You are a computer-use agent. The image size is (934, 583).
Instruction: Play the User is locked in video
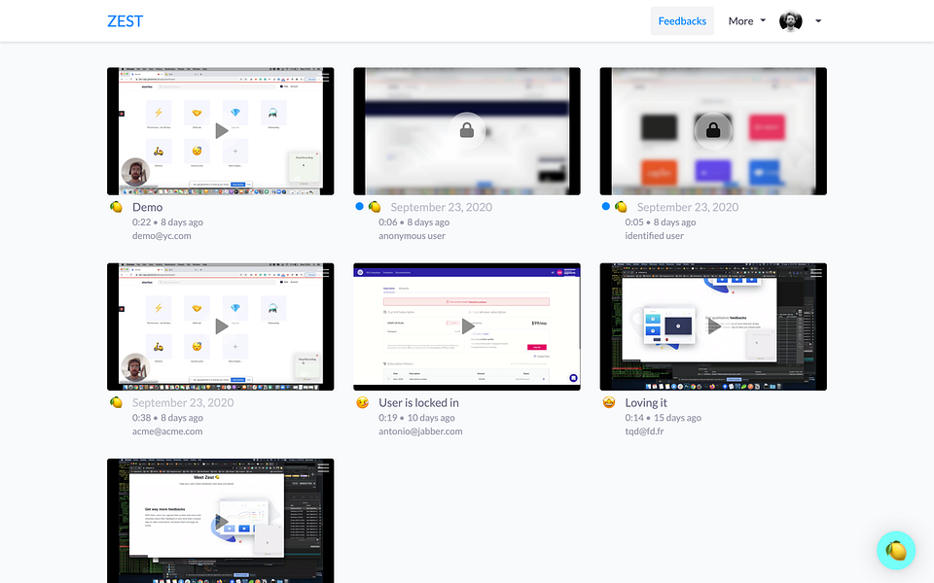point(468,326)
